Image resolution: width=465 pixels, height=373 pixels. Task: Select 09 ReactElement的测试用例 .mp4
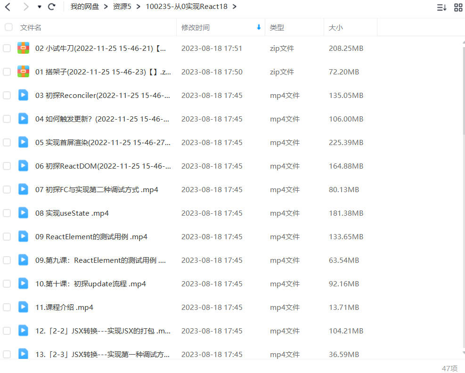91,236
